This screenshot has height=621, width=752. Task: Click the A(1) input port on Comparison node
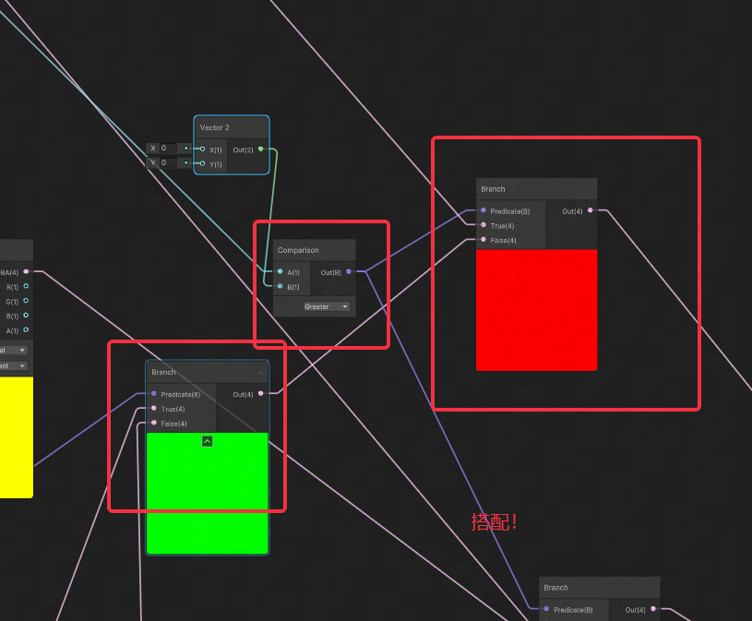(280, 272)
